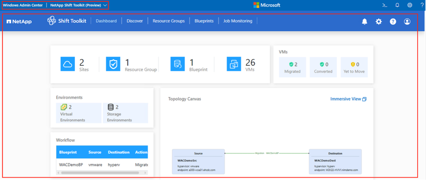Viewport: 427px width, 181px height.
Task: Open the user profile account icon
Action: tap(407, 21)
